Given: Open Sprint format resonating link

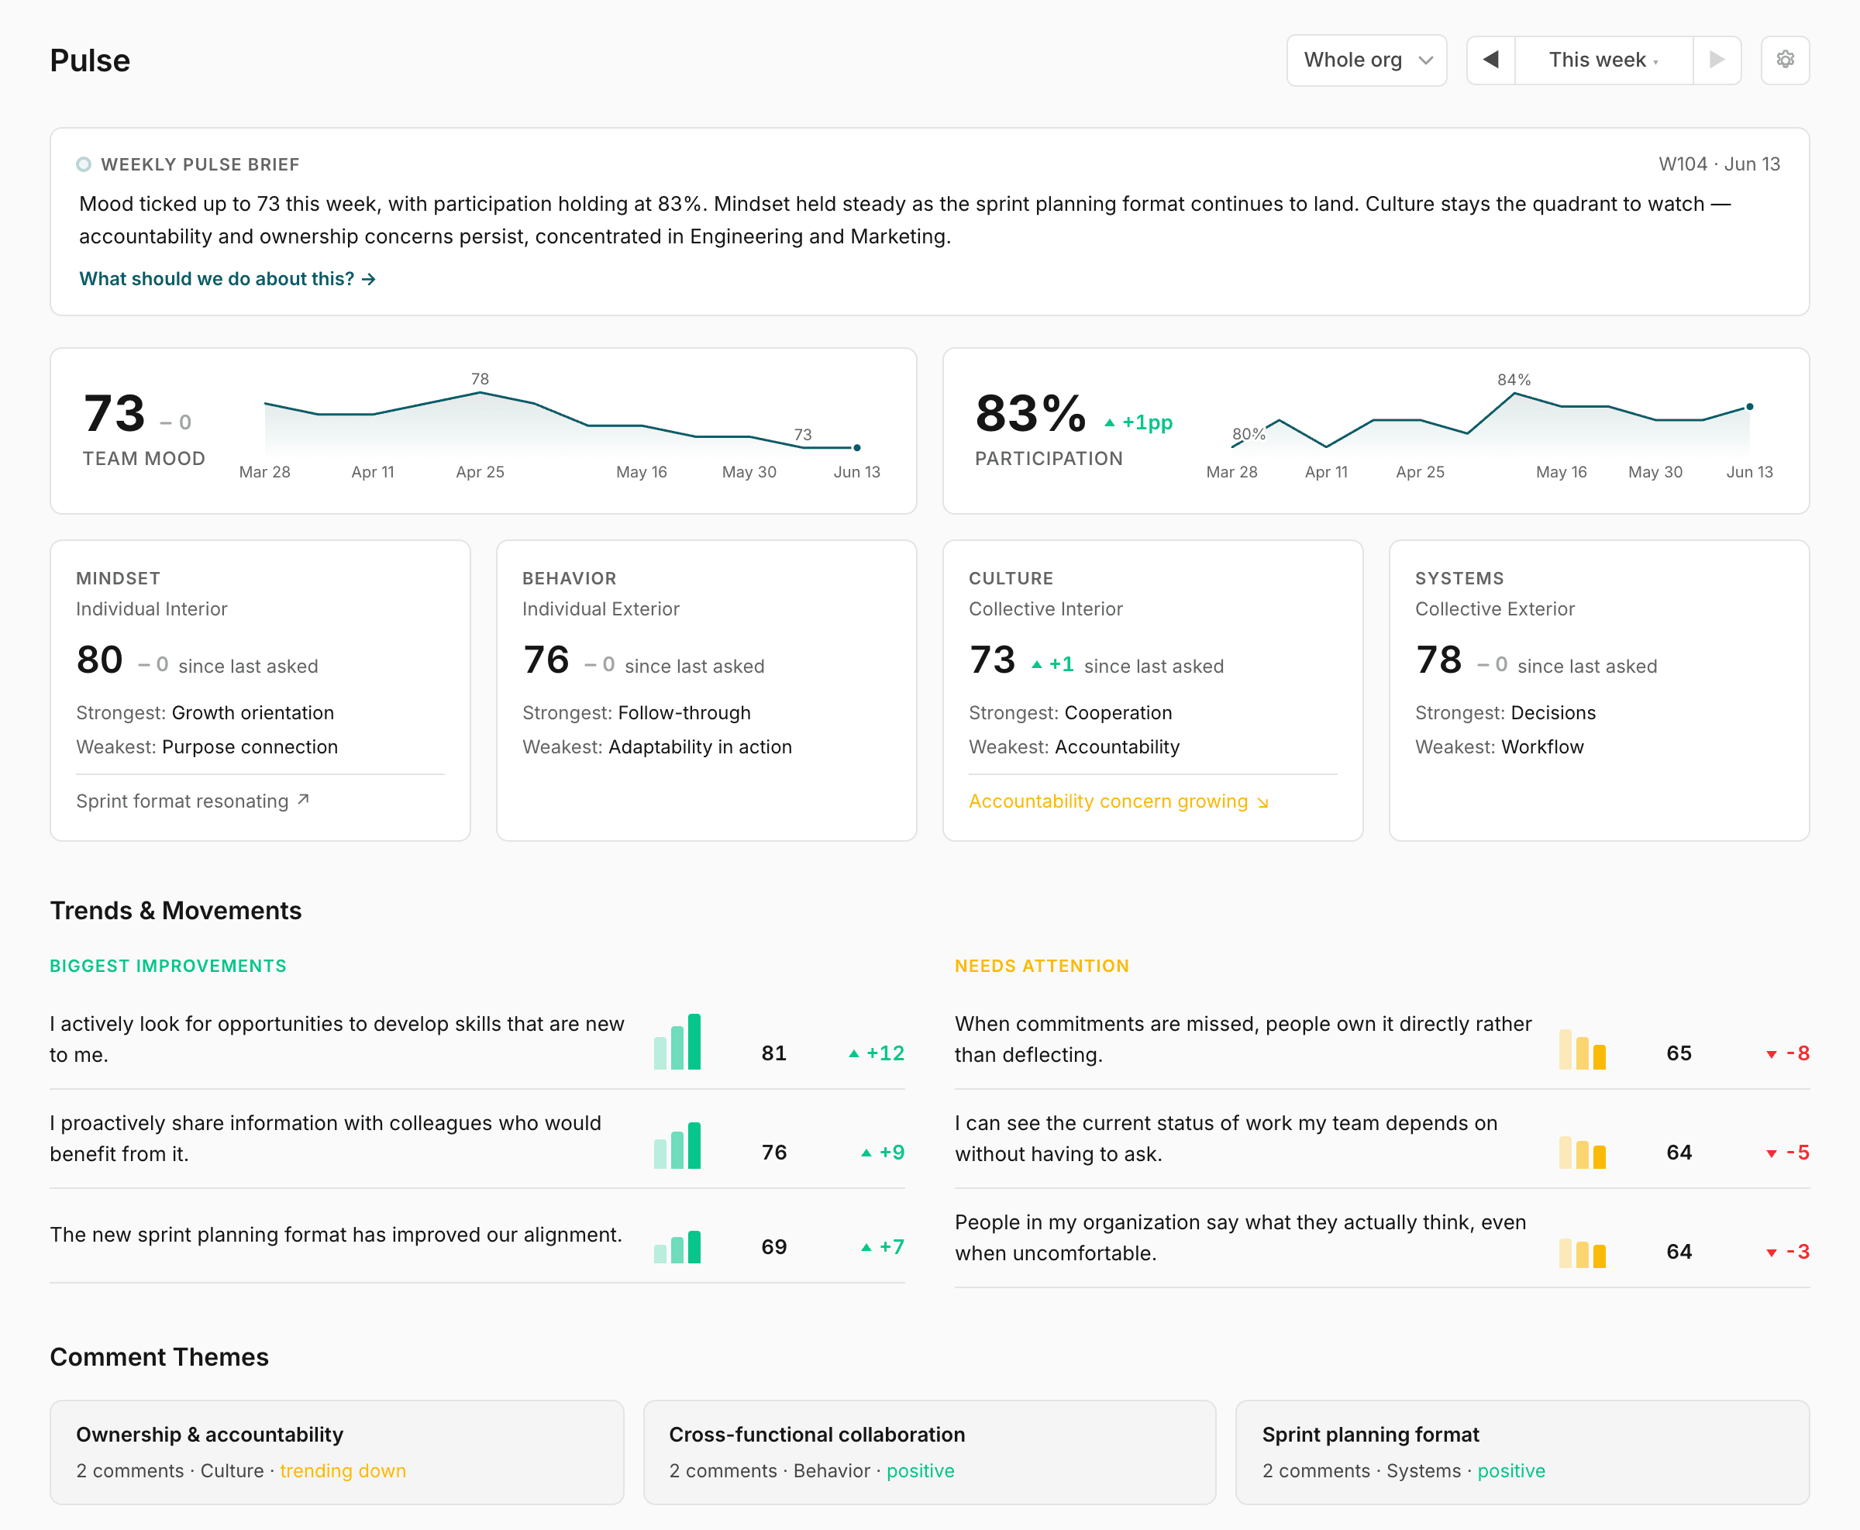Looking at the screenshot, I should 193,800.
